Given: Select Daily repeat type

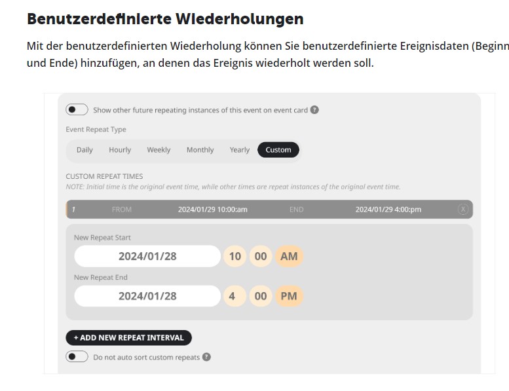Looking at the screenshot, I should coord(85,150).
